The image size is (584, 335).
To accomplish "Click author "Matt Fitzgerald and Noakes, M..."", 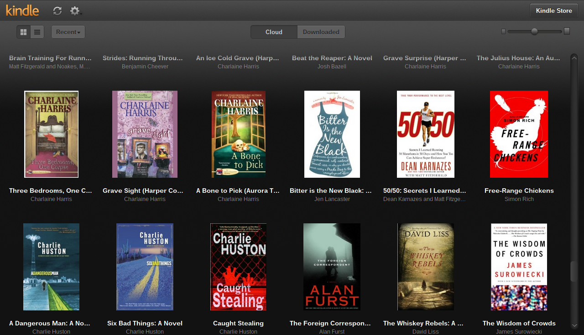I will pos(50,67).
